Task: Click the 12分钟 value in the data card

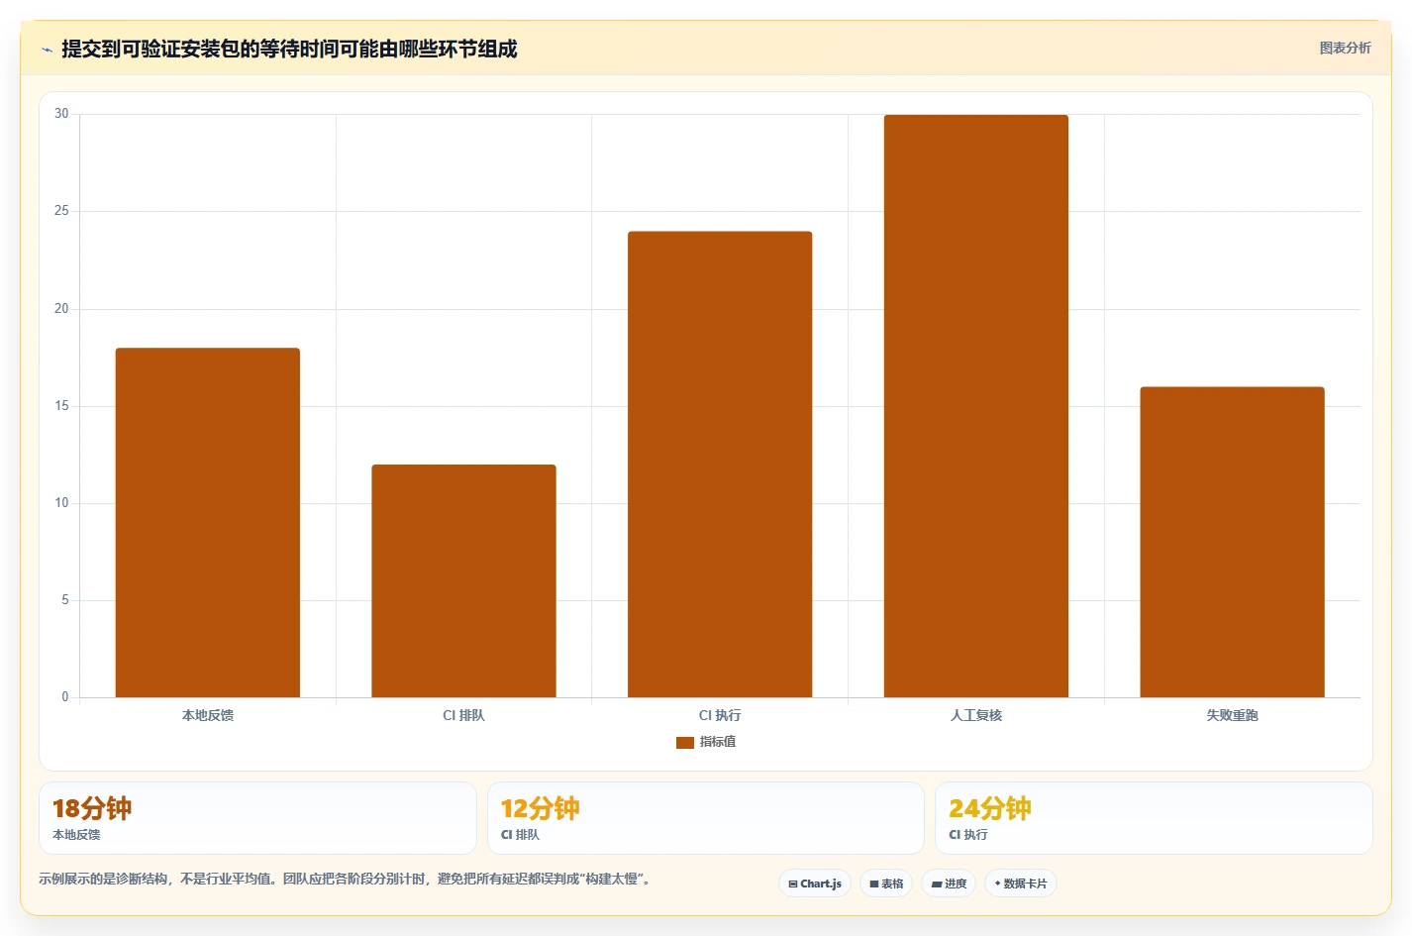Action: tap(541, 809)
